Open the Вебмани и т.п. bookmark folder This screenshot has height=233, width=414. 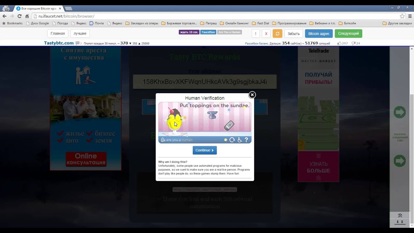(322, 23)
